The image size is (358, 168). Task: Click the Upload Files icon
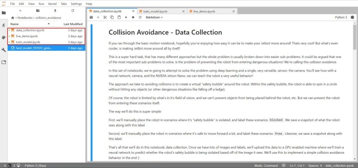coord(55,11)
